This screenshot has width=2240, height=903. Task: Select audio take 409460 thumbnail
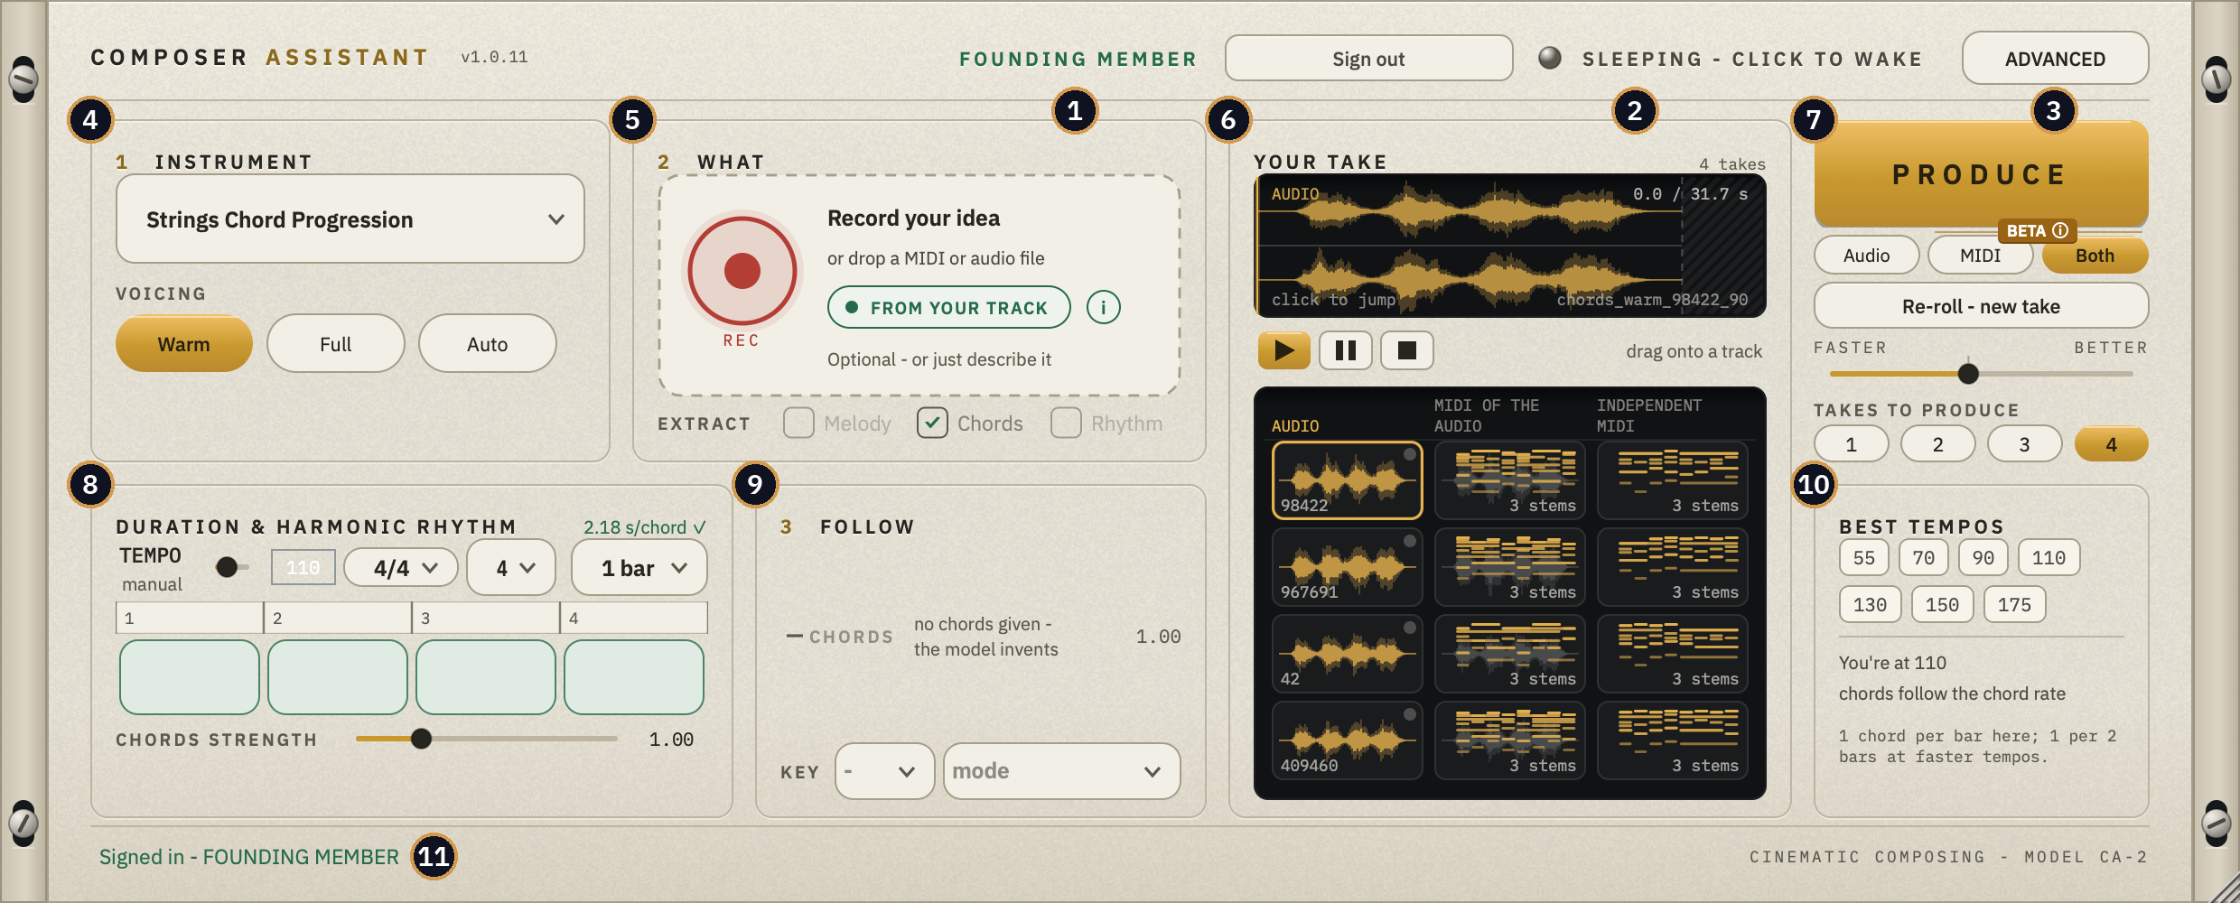tap(1347, 740)
